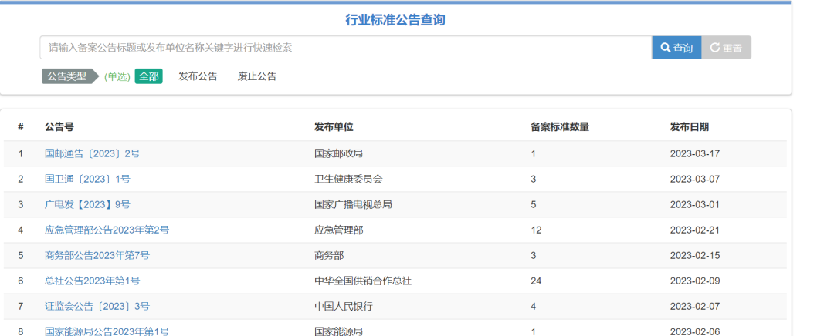Click the date 2023-03-07
This screenshot has width=834, height=336.
(695, 179)
